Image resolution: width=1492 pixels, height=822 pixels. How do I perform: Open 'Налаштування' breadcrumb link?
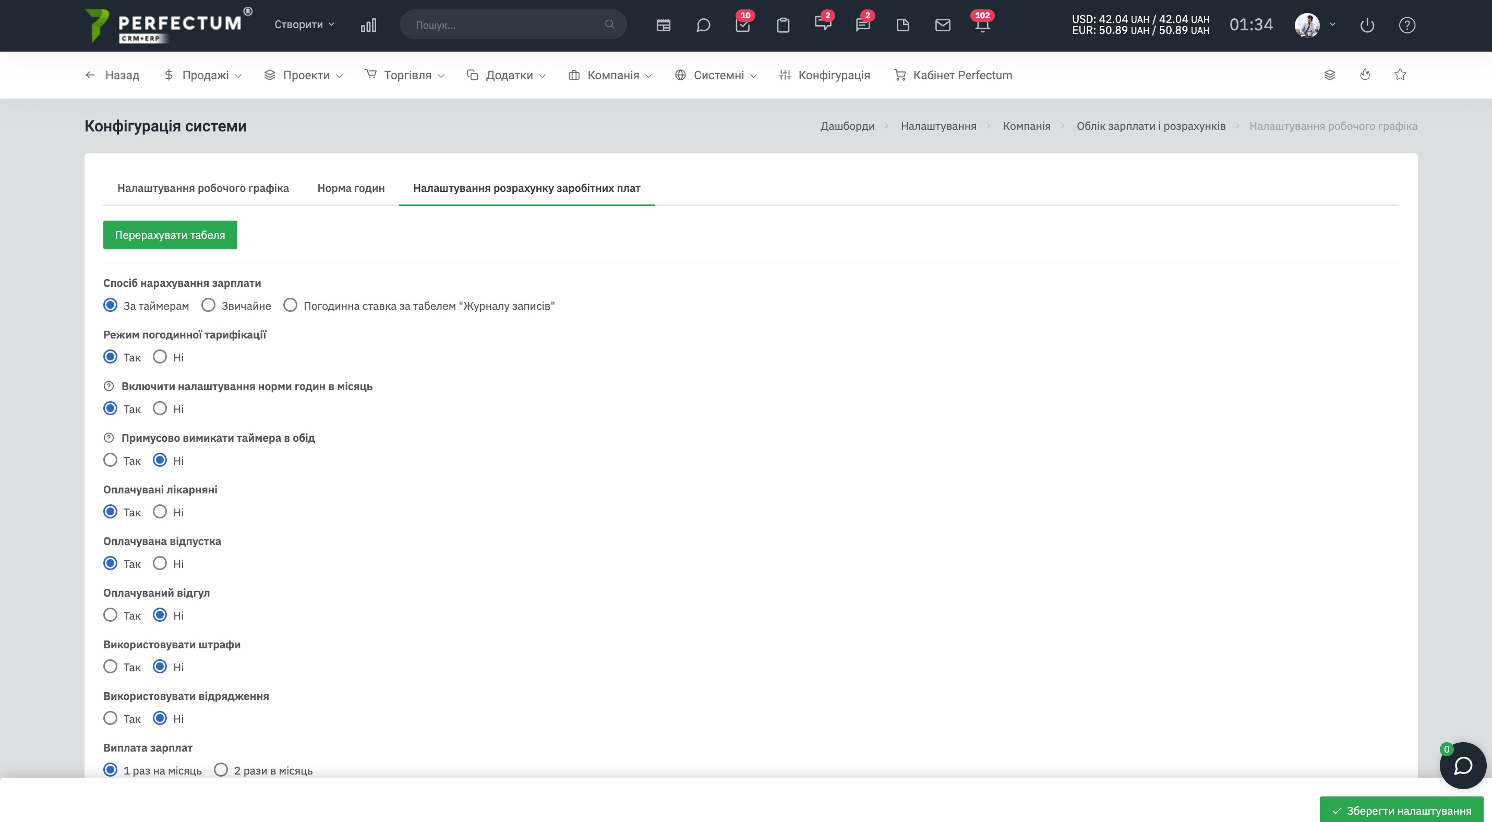click(938, 126)
